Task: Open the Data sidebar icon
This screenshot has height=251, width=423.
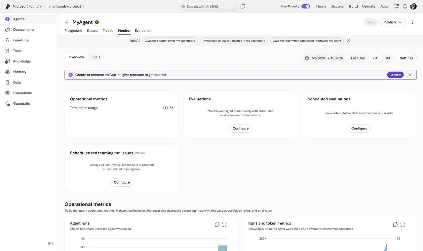Action: tap(7, 83)
